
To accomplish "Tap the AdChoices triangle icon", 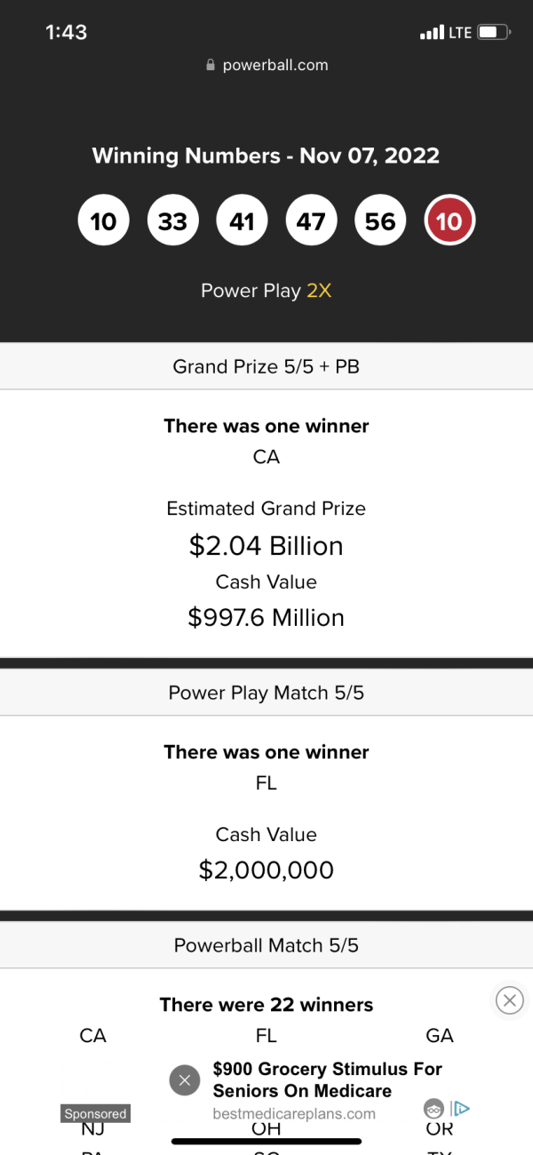I will click(460, 1109).
